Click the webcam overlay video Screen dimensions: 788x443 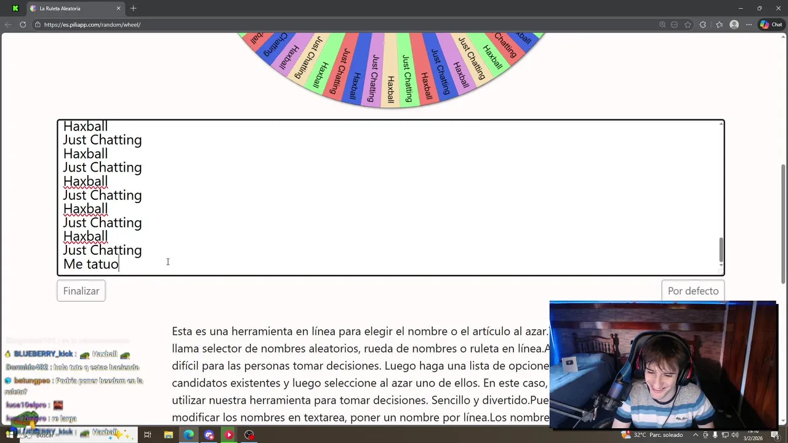[x=663, y=365]
